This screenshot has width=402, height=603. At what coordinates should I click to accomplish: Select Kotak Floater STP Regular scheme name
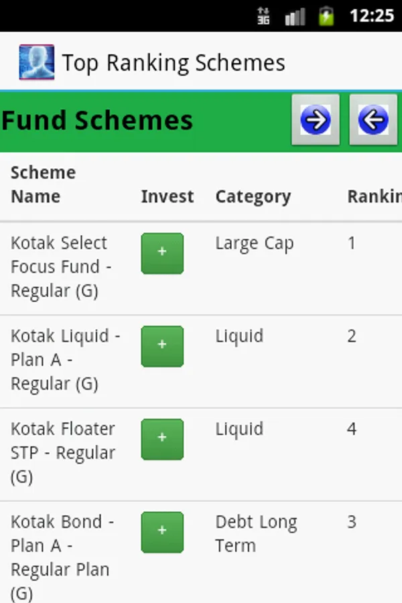pyautogui.click(x=62, y=452)
